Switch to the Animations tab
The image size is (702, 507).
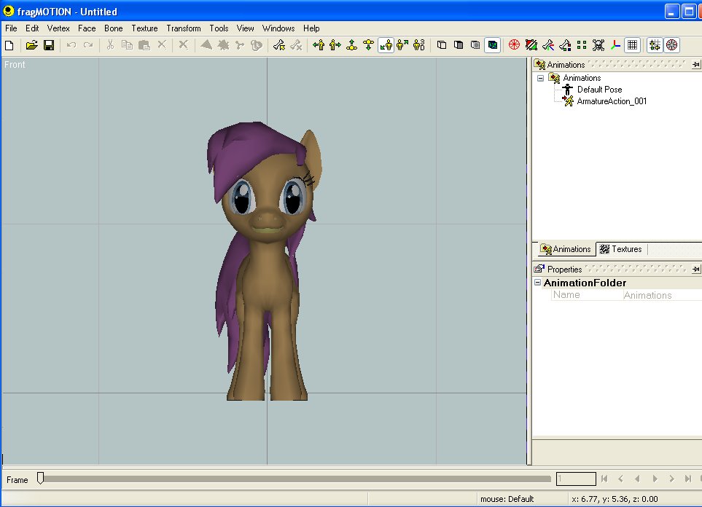[x=566, y=249]
